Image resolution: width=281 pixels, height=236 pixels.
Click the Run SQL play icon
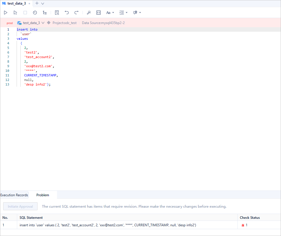pyautogui.click(x=5, y=13)
